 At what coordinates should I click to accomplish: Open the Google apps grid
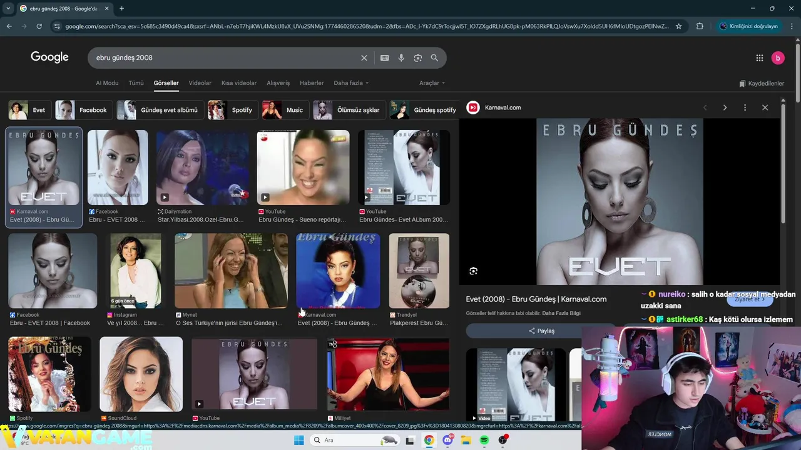pos(760,57)
